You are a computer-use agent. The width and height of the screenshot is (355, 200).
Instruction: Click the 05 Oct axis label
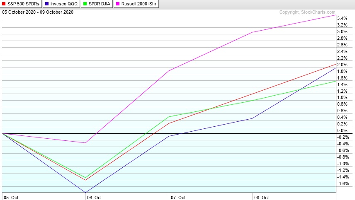11,198
